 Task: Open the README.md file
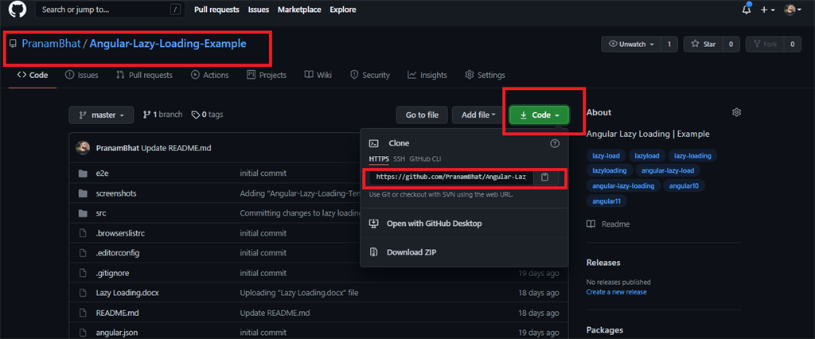118,313
